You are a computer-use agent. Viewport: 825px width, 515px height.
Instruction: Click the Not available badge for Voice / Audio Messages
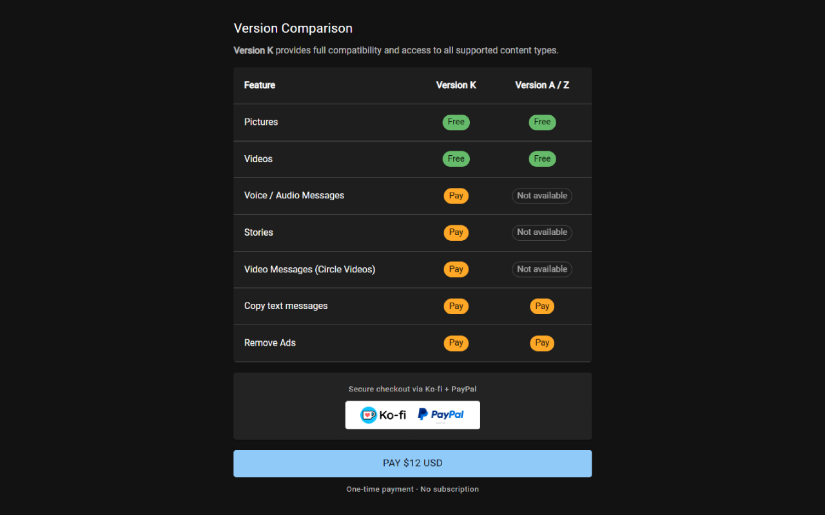coord(542,195)
